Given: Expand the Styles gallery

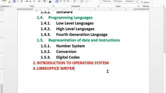Looking at the screenshot, I should [x=137, y=2].
